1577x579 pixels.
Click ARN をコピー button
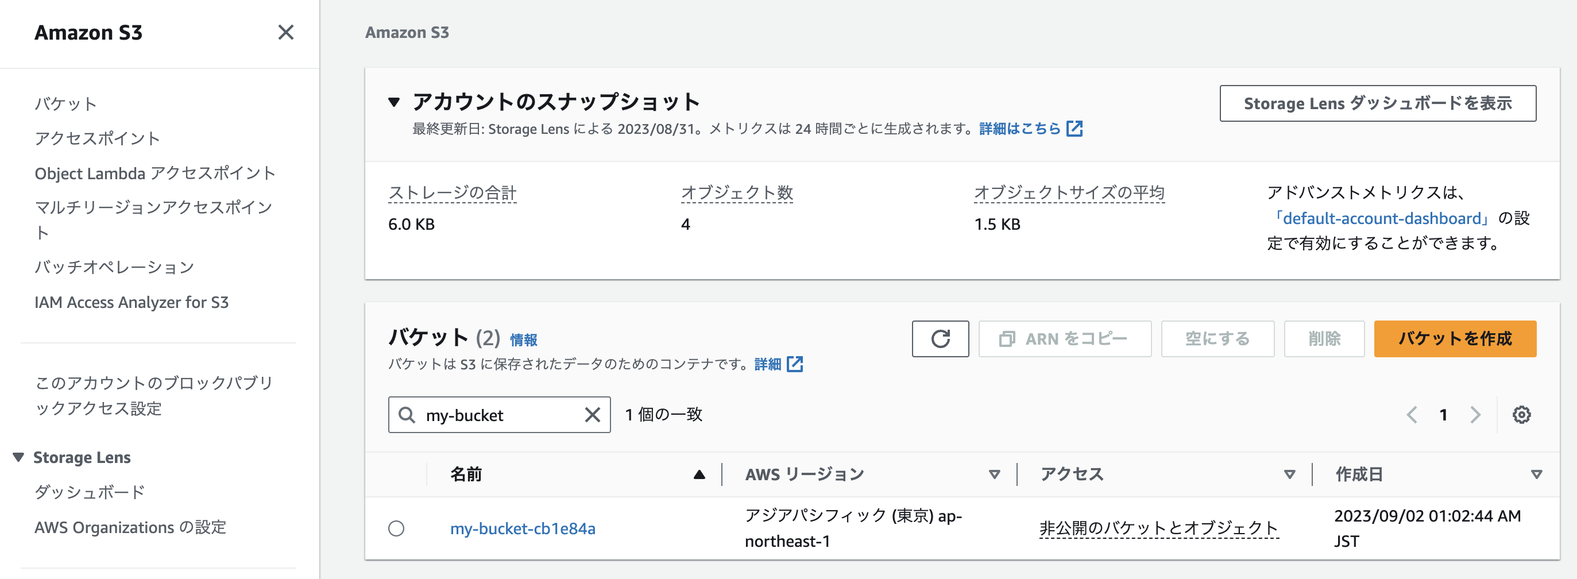[x=1065, y=338]
